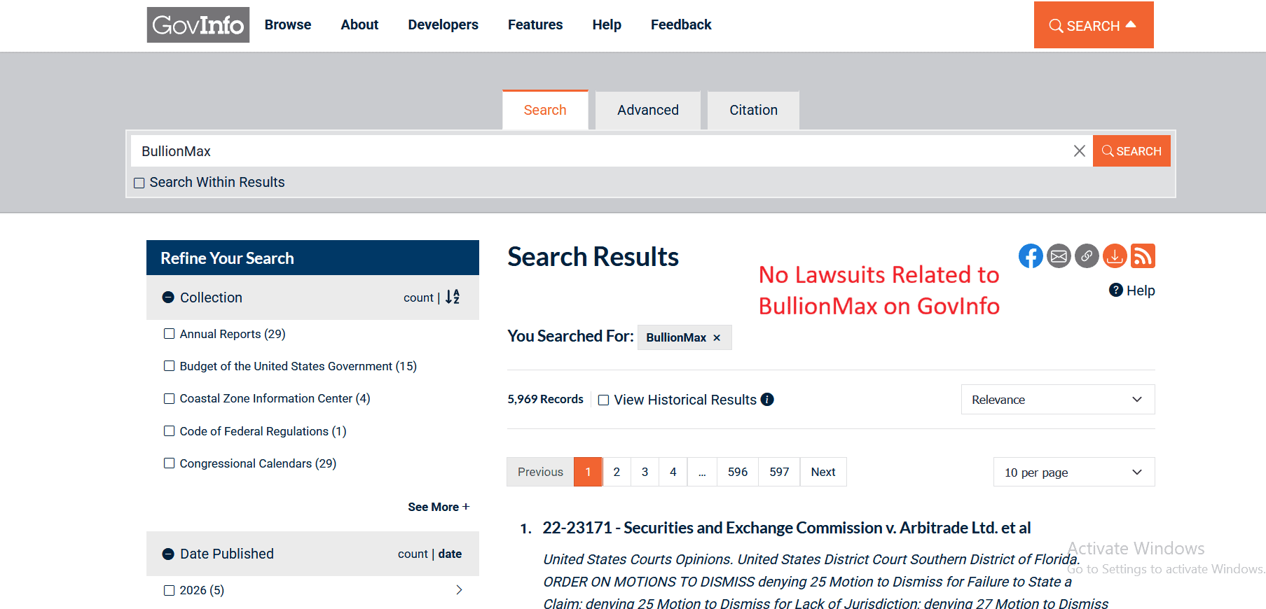
Task: Share results on Facebook
Action: point(1031,256)
